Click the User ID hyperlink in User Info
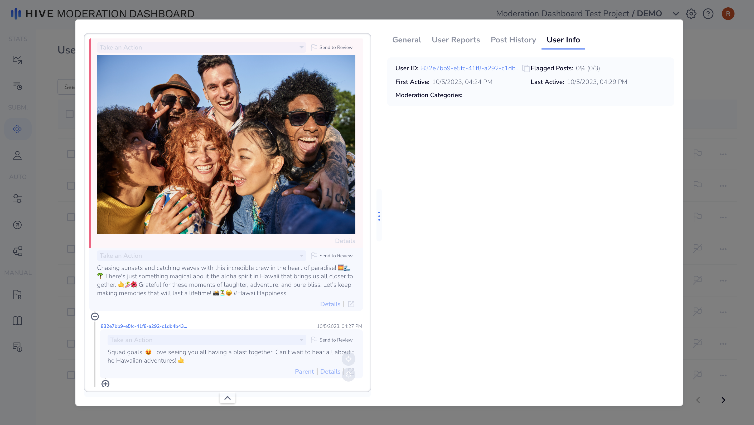The width and height of the screenshot is (754, 425). pyautogui.click(x=470, y=68)
